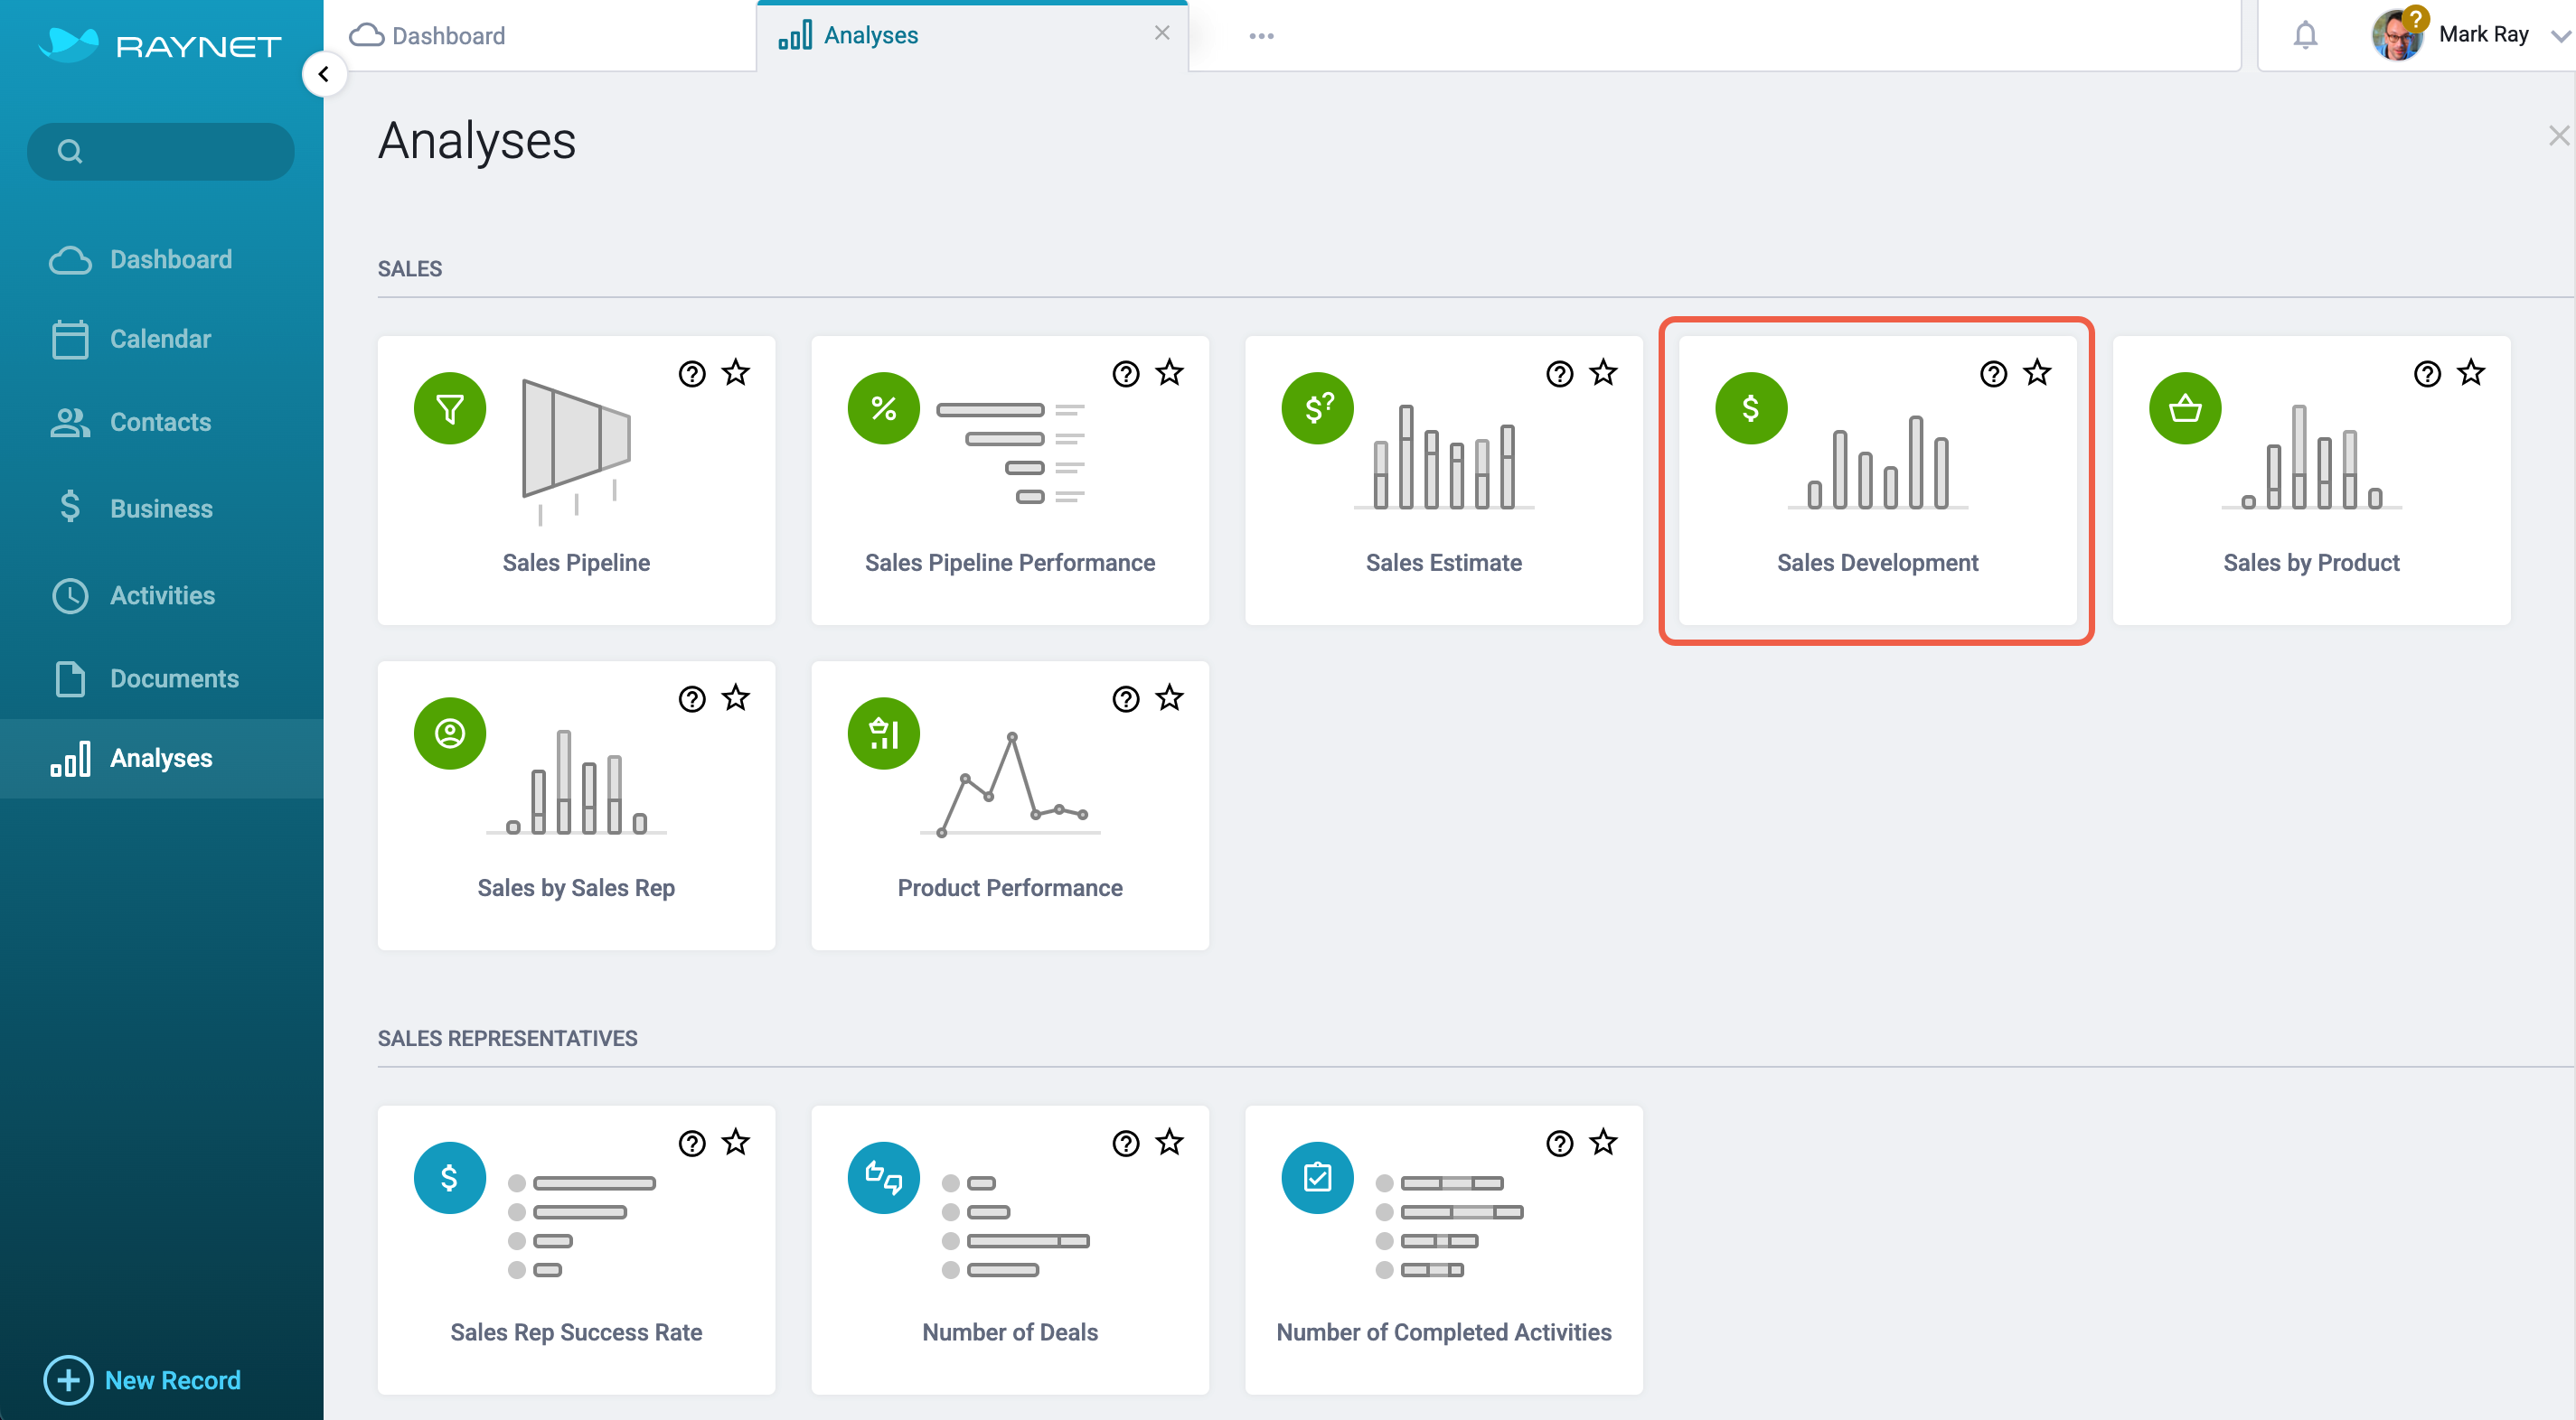
Task: Open notifications bell
Action: (2306, 36)
